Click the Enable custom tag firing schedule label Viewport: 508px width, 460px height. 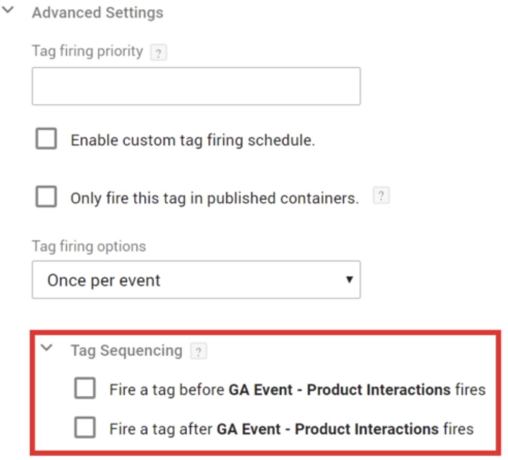pos(193,140)
